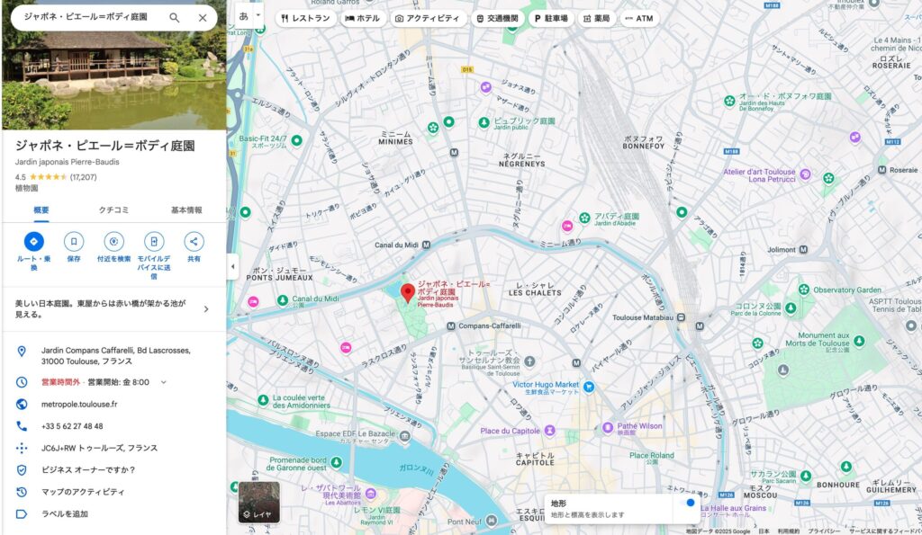The height and width of the screenshot is (535, 922).
Task: Click the garden photo thumbnail
Action: pyautogui.click(x=114, y=65)
